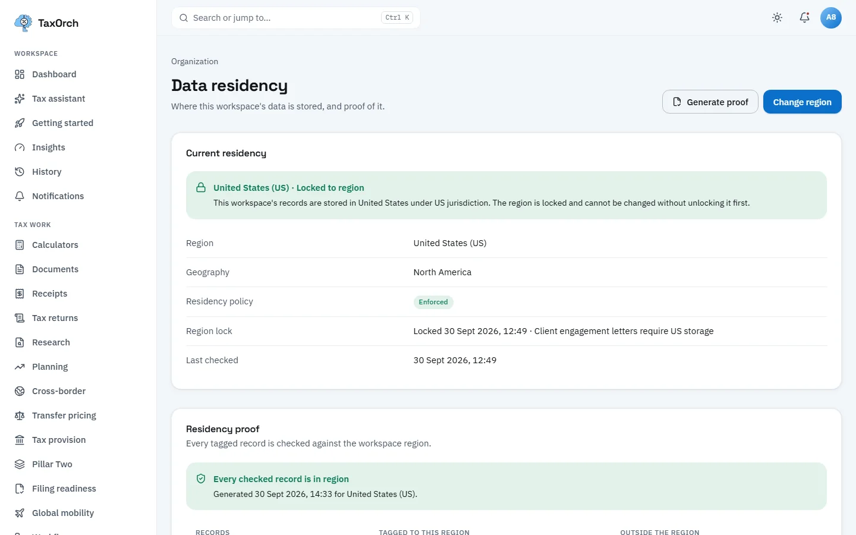
Task: Toggle light/dark theme sun icon
Action: 777,18
